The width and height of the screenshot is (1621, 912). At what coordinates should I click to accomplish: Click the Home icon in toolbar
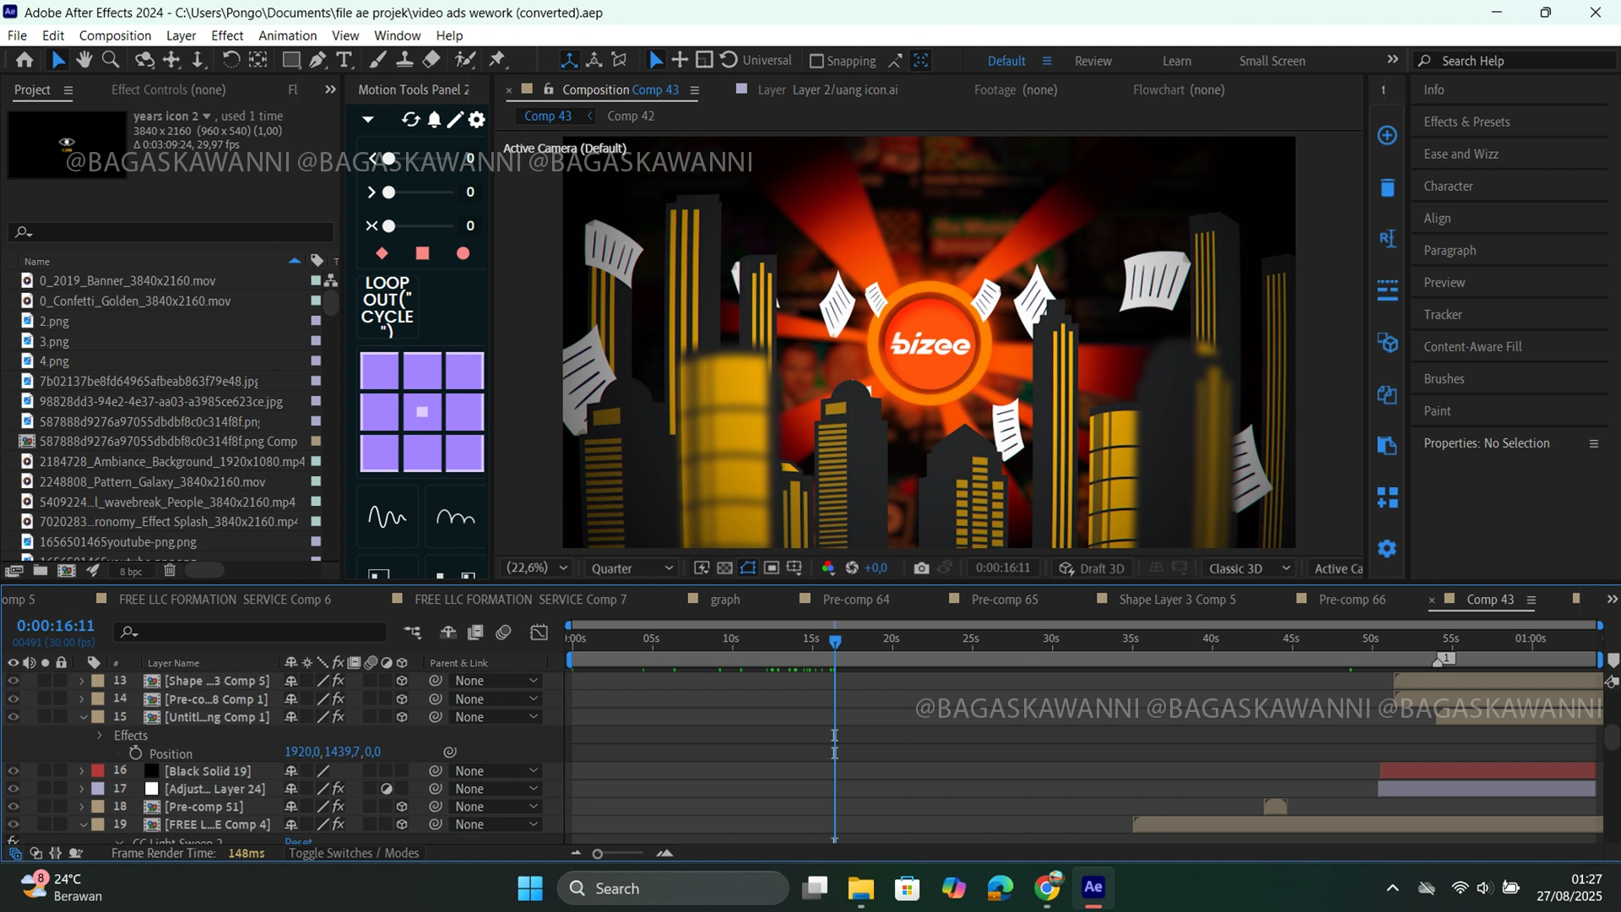pos(24,60)
